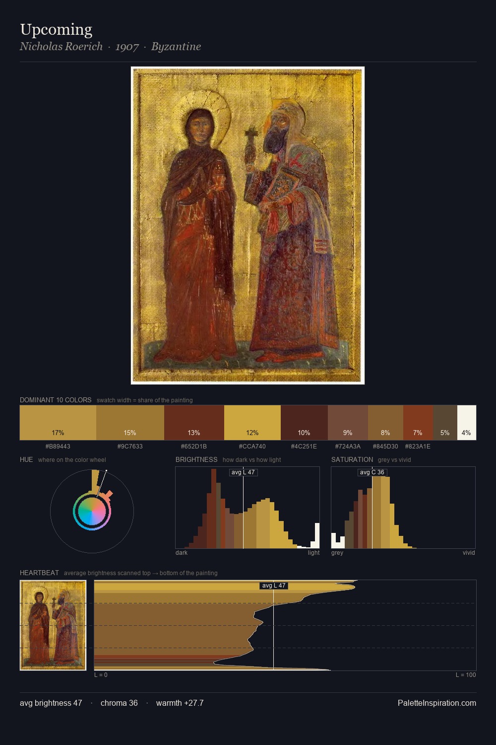The width and height of the screenshot is (496, 745).
Task: Click the artist name 'Nicholas Roerich'
Action: point(61,47)
